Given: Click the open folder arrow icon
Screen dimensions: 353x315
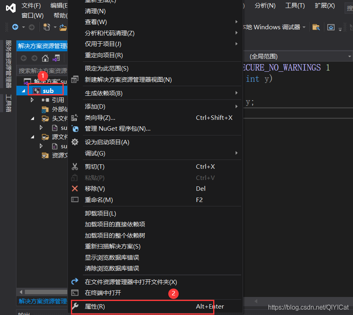Looking at the screenshot, I should 75,281.
